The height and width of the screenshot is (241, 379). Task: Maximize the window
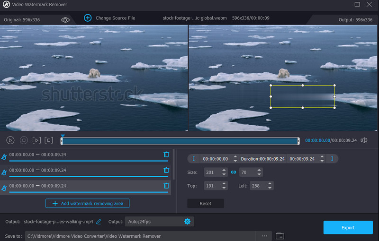[357, 4]
